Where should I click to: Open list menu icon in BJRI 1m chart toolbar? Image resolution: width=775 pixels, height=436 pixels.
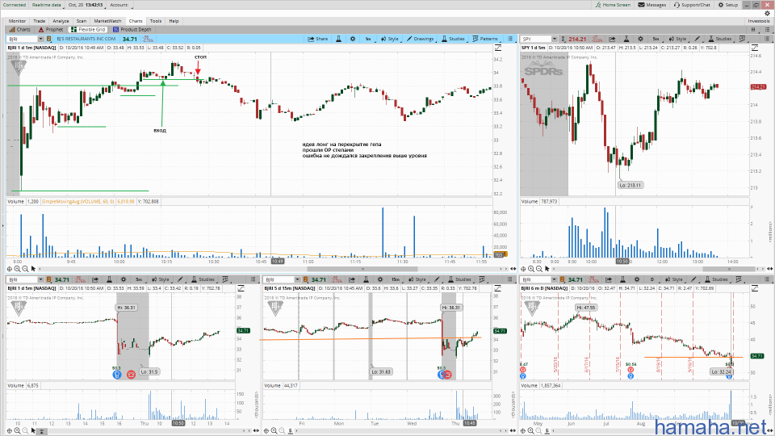[x=510, y=39]
